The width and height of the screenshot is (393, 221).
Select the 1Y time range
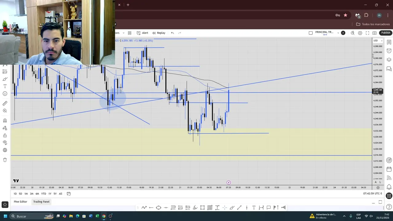click(x=50, y=194)
